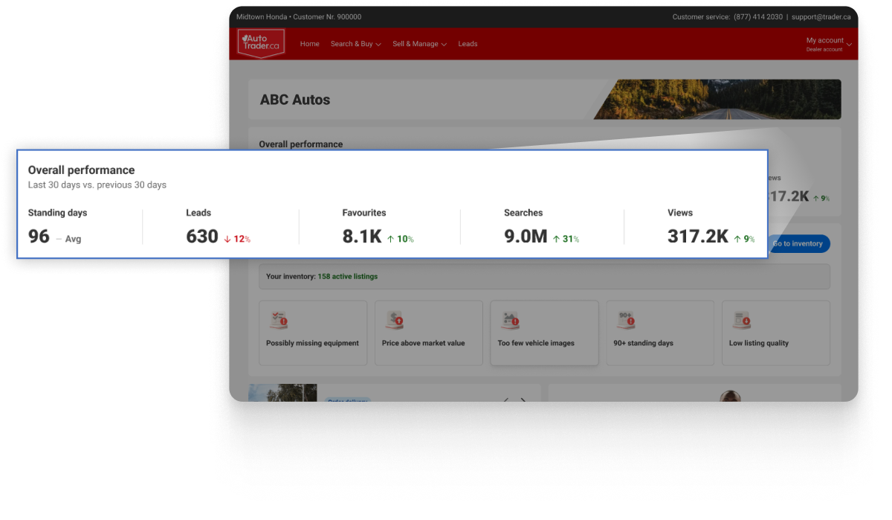Screen dimensions: 892x520
Task: Open the Leads menu item
Action: pyautogui.click(x=468, y=44)
